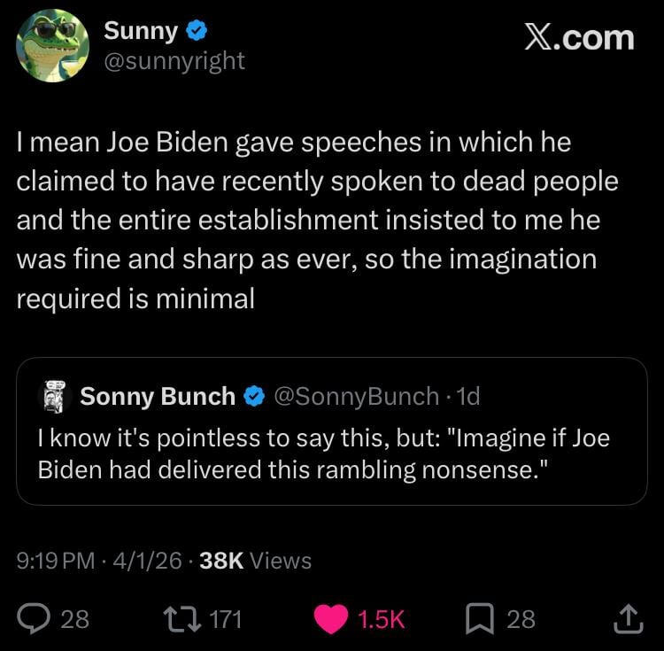Open Sonny Bunch's small profile avatar
This screenshot has height=651, width=664.
pyautogui.click(x=56, y=396)
